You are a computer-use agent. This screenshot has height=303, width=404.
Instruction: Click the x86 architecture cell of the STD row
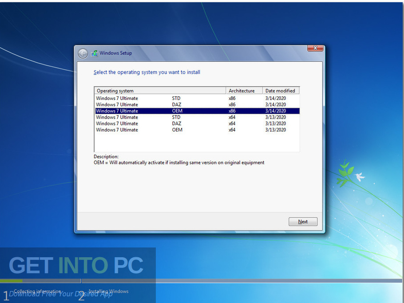pos(232,98)
